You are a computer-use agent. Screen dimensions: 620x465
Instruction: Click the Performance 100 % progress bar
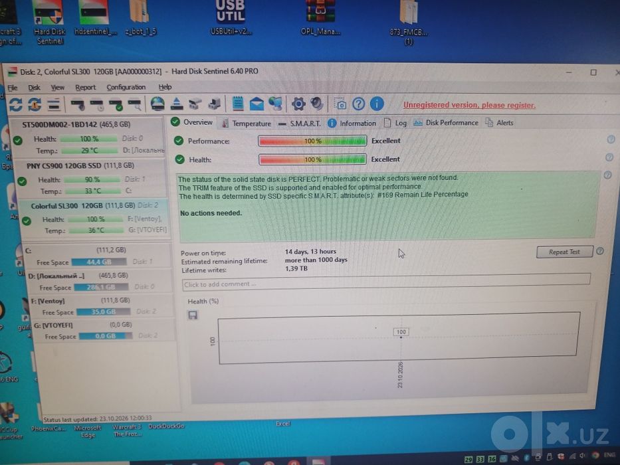click(x=312, y=141)
